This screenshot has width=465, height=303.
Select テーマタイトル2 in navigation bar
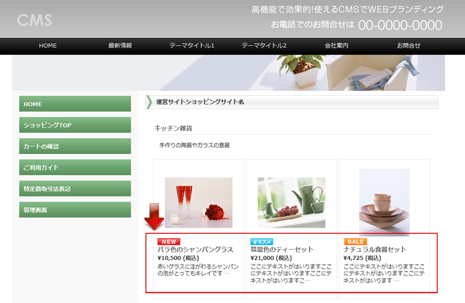tap(264, 46)
